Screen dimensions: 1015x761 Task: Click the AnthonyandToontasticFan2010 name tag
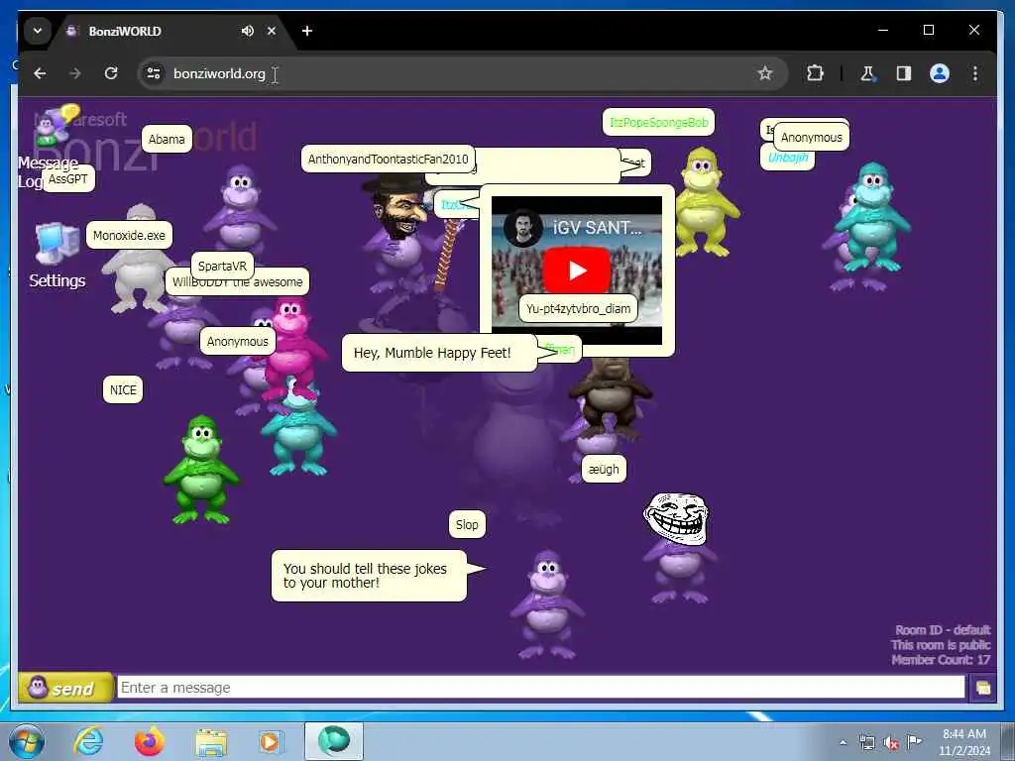(x=388, y=160)
